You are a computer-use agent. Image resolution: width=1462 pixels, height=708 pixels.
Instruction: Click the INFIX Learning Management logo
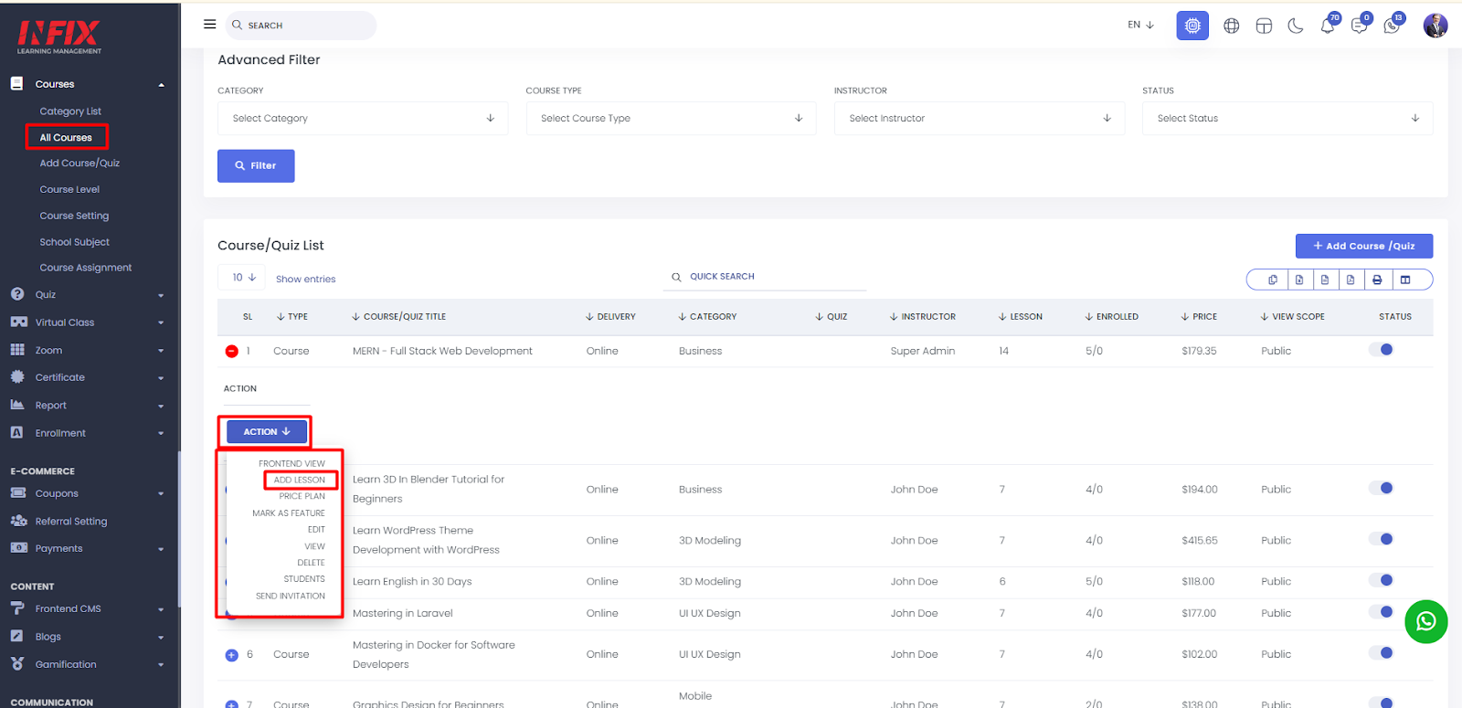tap(59, 37)
